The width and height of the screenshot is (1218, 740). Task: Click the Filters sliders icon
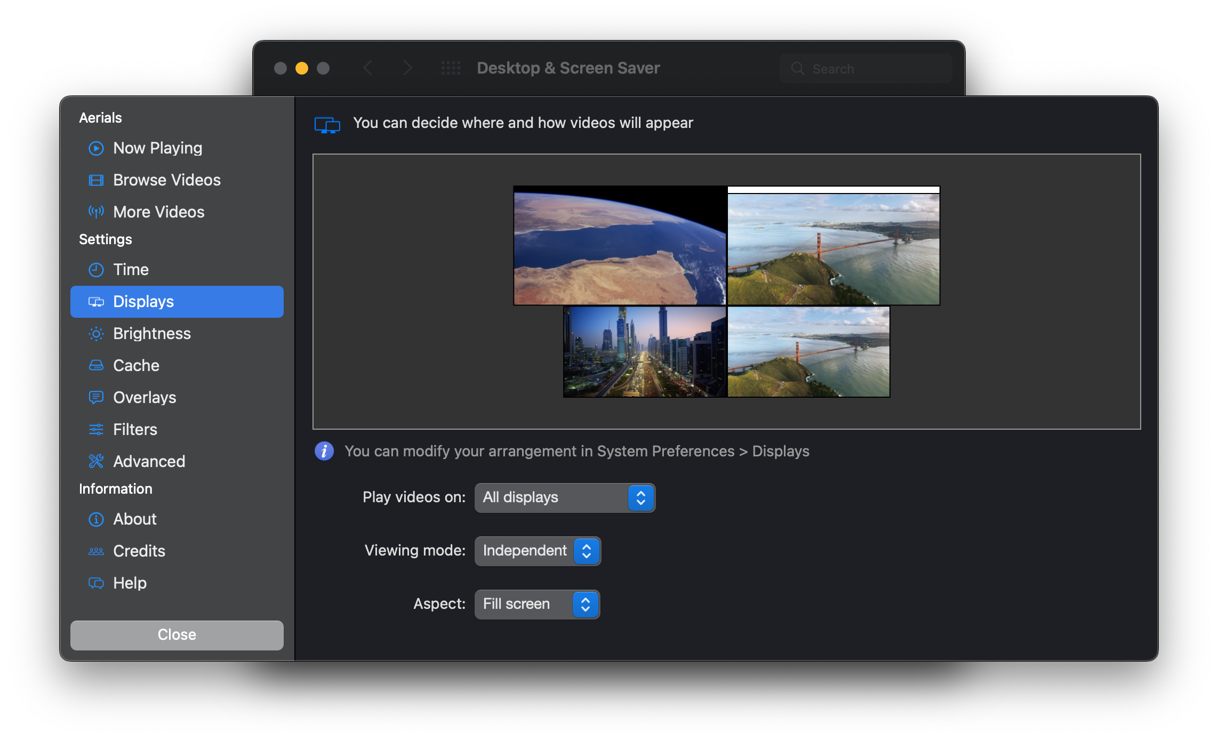click(x=96, y=430)
